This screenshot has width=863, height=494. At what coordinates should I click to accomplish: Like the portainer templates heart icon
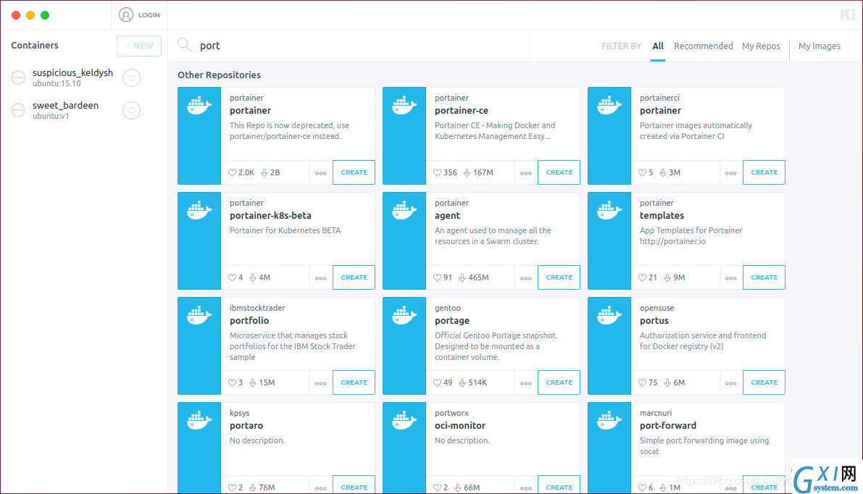pos(642,278)
